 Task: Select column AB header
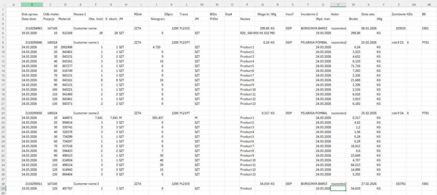[x=429, y=4]
